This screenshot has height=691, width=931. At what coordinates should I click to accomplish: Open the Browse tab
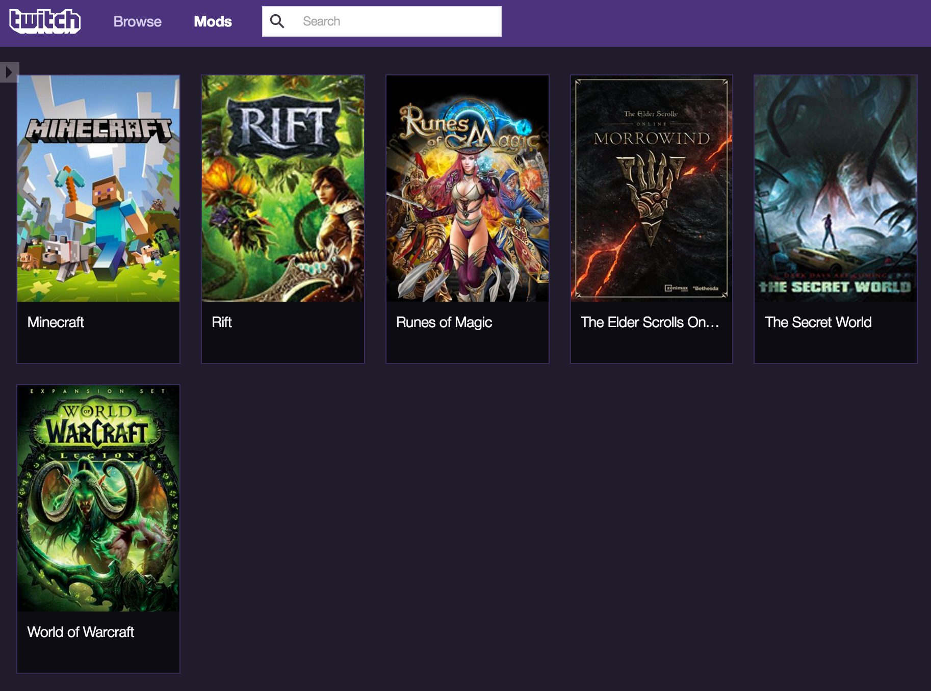pos(137,21)
